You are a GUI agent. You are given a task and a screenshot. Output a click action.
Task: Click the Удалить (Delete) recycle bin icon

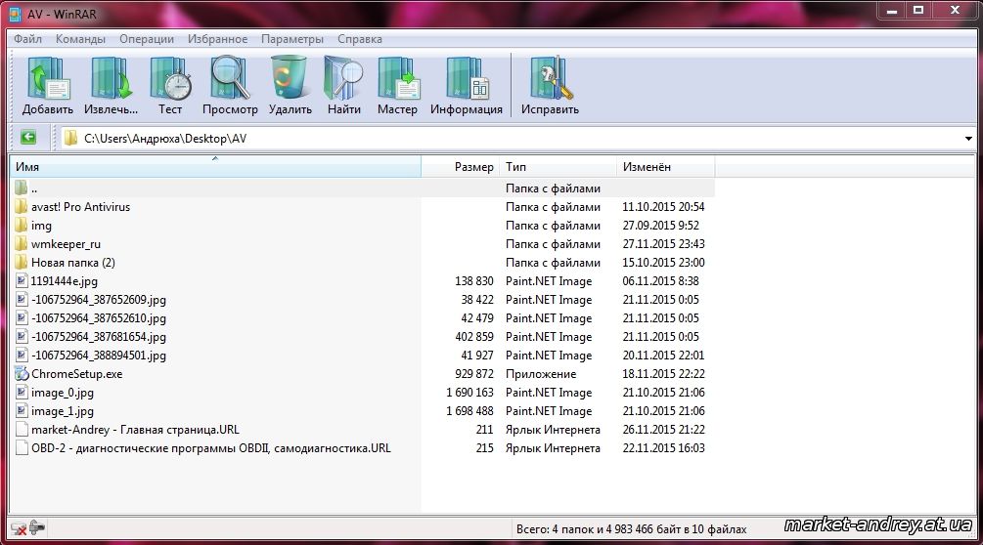[x=290, y=85]
